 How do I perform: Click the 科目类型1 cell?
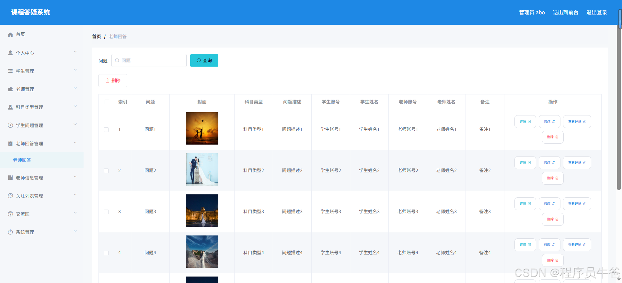254,129
